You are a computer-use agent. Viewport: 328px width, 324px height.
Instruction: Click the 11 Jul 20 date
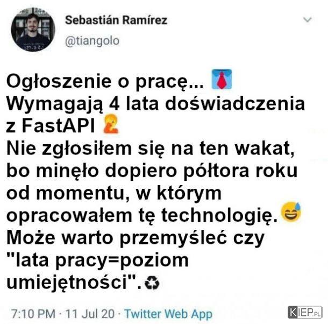(x=90, y=314)
